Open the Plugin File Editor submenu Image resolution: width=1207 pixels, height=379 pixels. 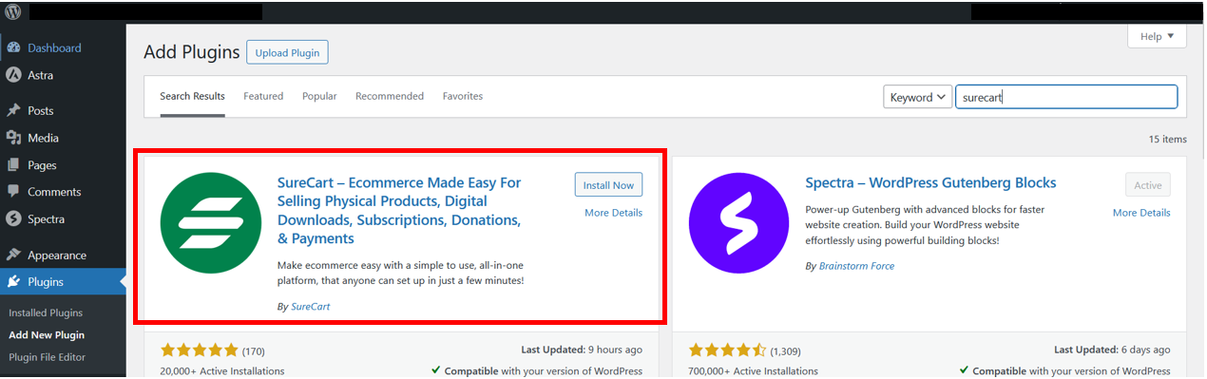tap(47, 357)
